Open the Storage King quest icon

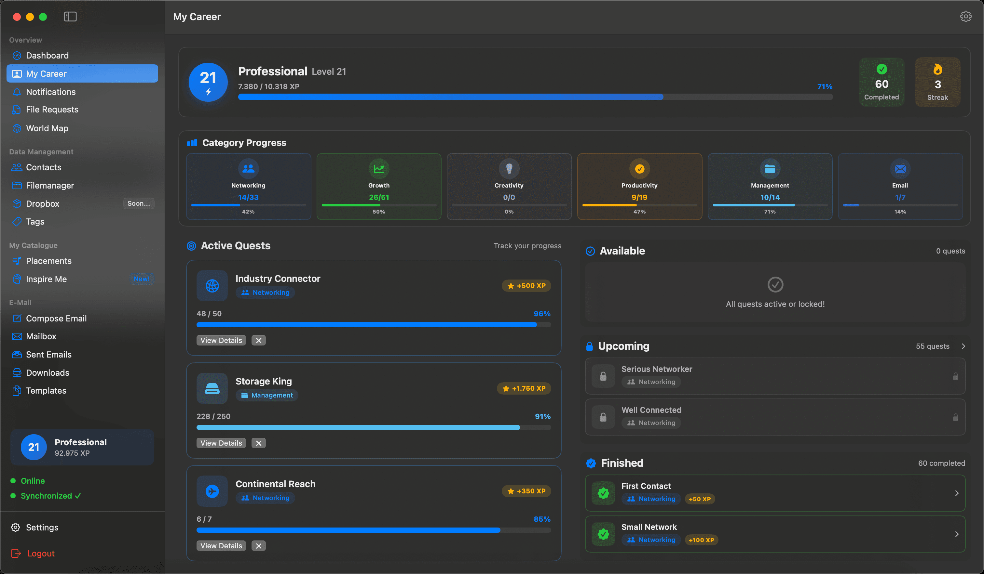[x=212, y=388]
